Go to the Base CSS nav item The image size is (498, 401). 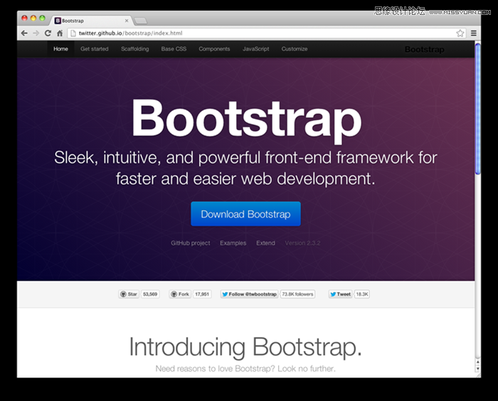(x=174, y=49)
